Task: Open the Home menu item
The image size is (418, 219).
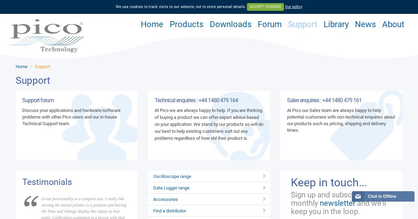Action: (152, 24)
